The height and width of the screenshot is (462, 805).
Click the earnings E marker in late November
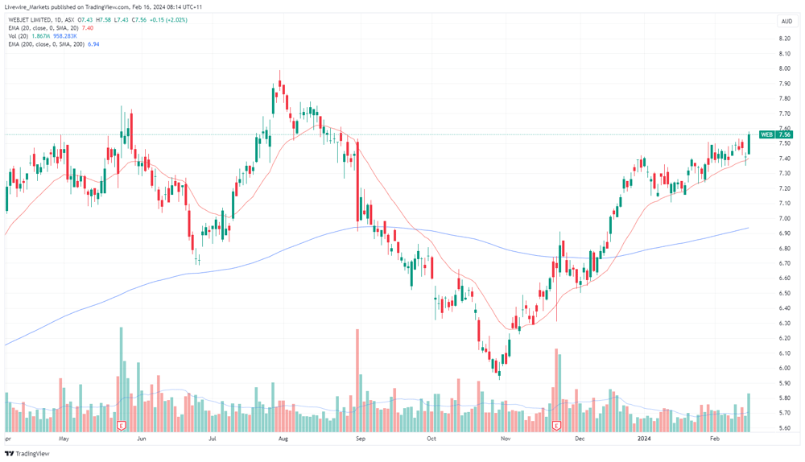pyautogui.click(x=556, y=426)
